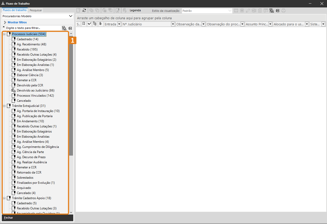Screen dimensions: 327x224
Task: Click the Trâmite Extrajudicial document icon
Action: (9, 106)
